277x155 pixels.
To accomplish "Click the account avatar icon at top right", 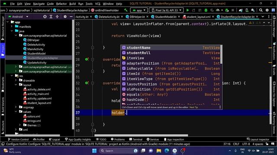I will point(273,10).
